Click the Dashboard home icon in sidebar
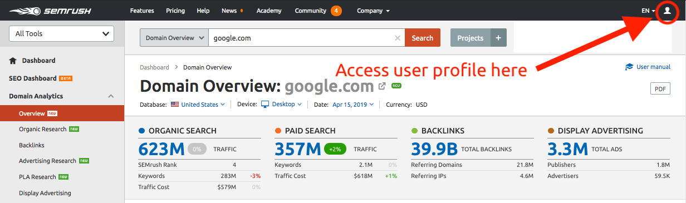This screenshot has width=686, height=203. coord(13,60)
